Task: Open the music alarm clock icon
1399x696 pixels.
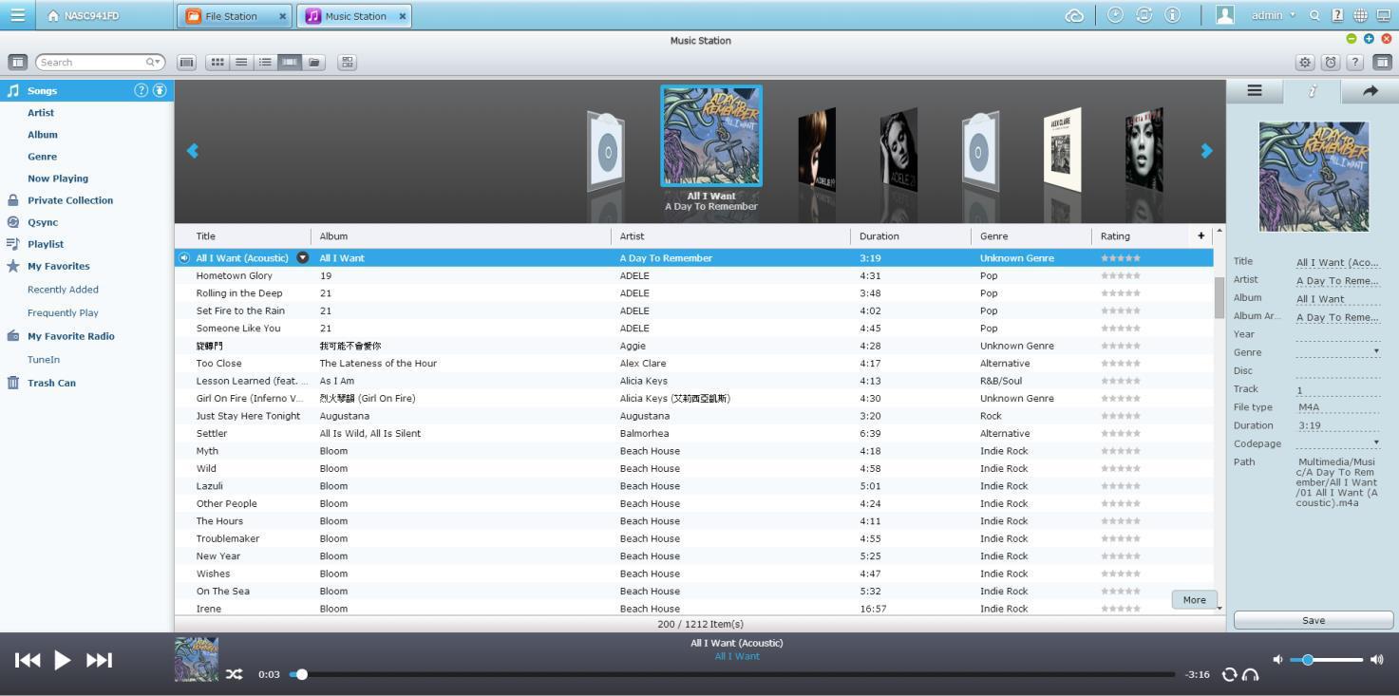Action: click(1331, 62)
